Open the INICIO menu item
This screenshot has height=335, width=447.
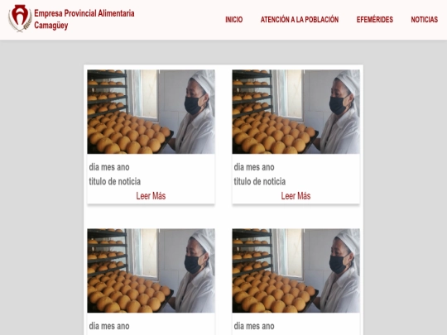[x=233, y=20]
